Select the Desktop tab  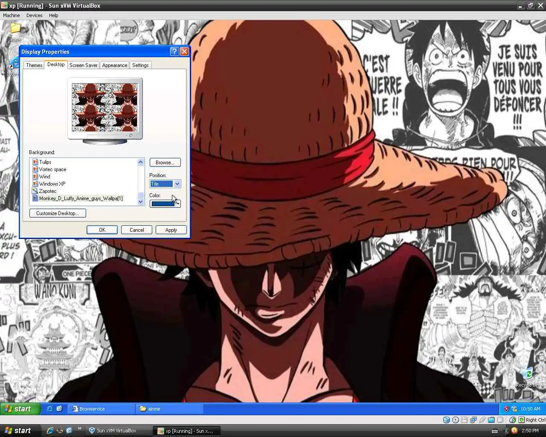click(56, 64)
